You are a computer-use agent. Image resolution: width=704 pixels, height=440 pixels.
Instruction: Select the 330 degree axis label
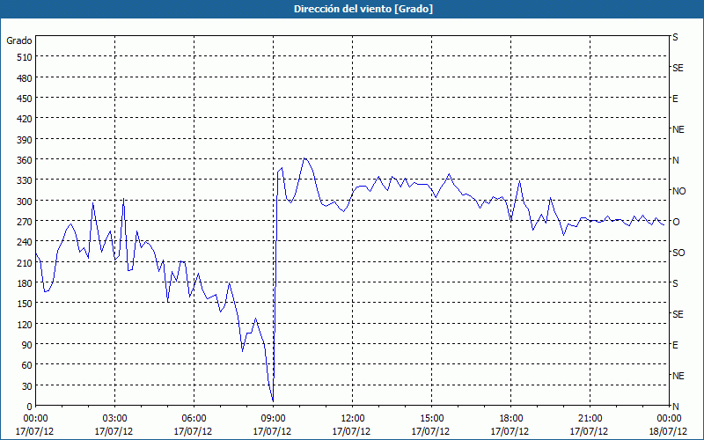(x=25, y=181)
